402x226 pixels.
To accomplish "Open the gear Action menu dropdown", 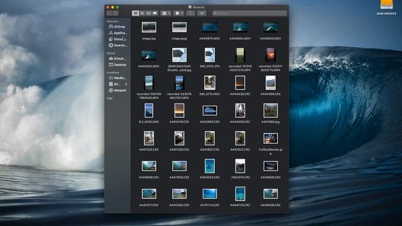I will click(x=179, y=13).
